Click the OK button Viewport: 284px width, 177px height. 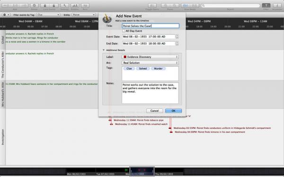click(173, 111)
